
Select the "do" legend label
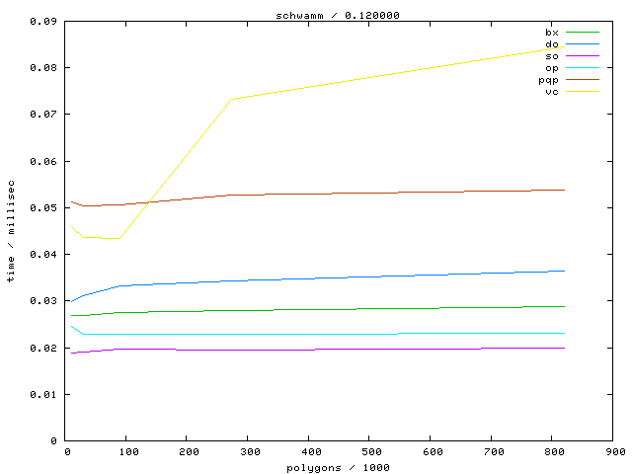coord(552,44)
